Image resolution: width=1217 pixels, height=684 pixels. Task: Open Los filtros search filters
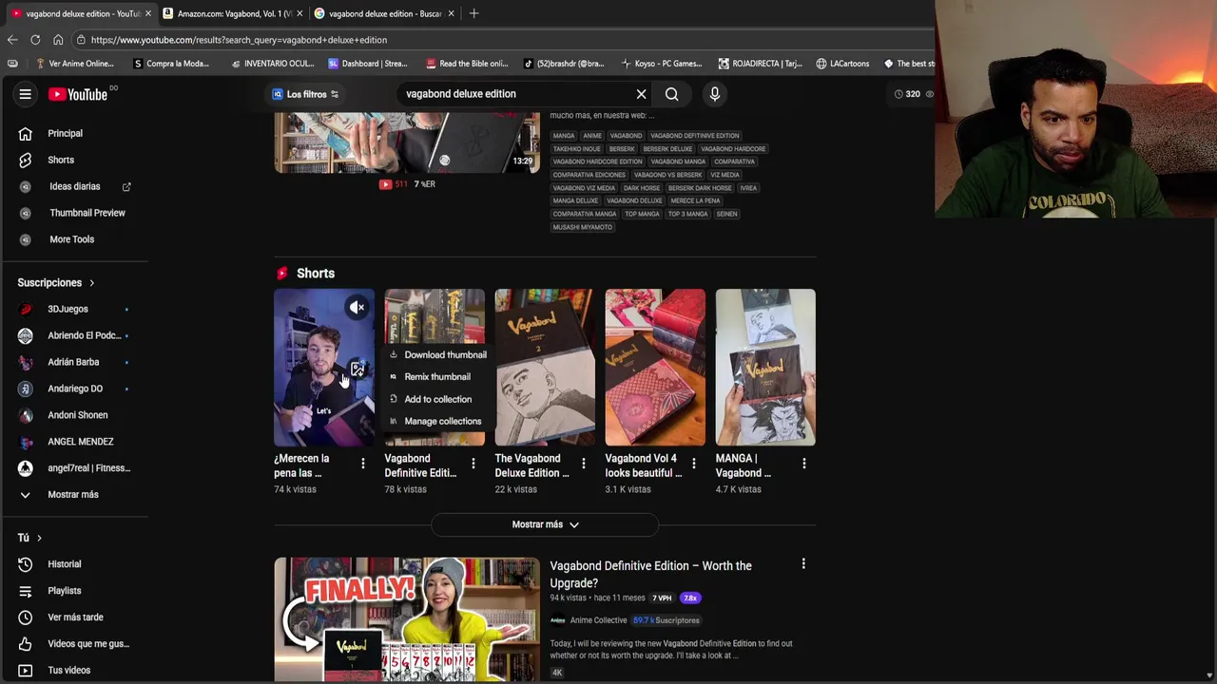point(305,94)
